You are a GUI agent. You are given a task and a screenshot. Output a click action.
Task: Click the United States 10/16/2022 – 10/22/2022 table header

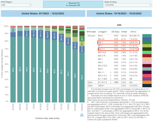pos(119,13)
